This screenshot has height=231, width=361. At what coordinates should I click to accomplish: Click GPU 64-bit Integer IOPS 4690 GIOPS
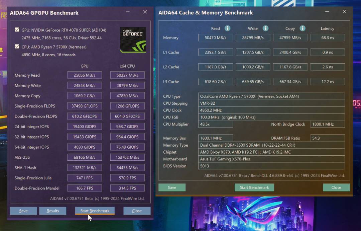coord(85,147)
